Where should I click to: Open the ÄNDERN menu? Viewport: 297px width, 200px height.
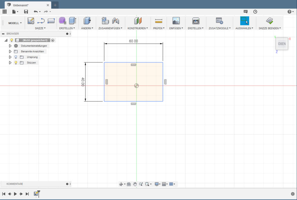coord(87,28)
